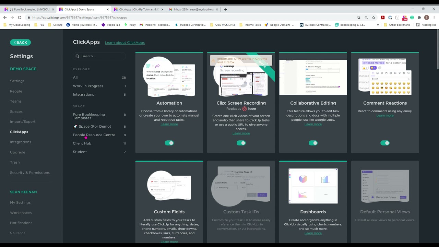
Task: Open Automation Learn more link
Action: (x=169, y=124)
